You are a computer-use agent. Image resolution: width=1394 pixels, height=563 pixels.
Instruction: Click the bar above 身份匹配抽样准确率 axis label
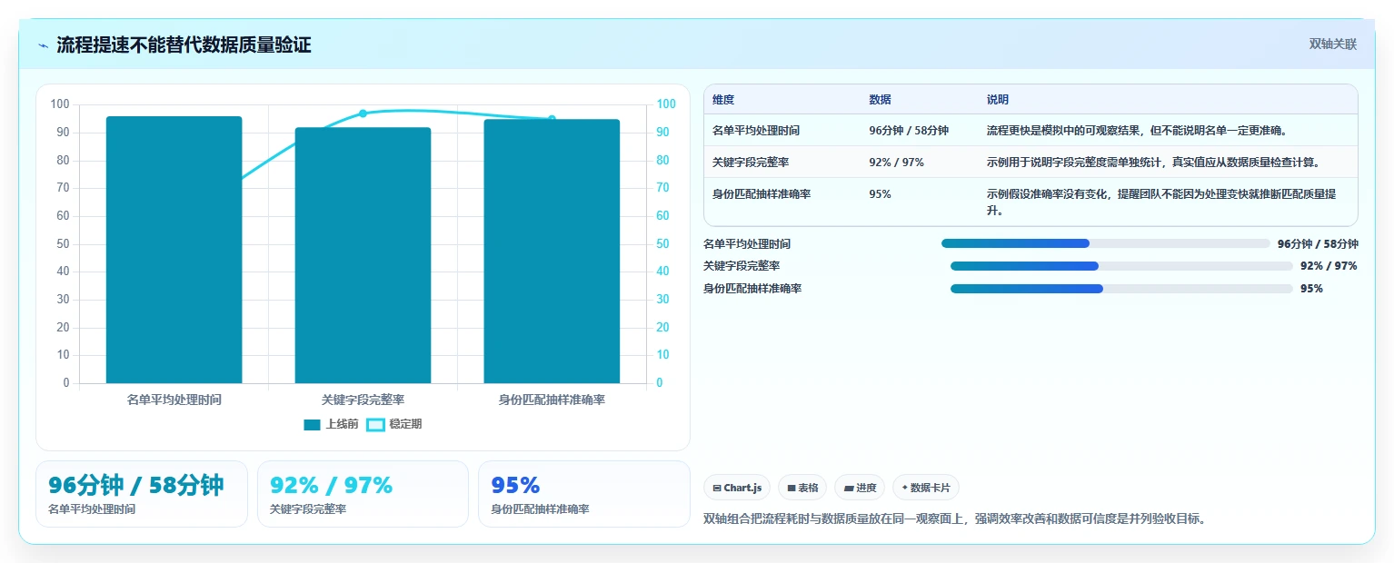click(x=552, y=252)
